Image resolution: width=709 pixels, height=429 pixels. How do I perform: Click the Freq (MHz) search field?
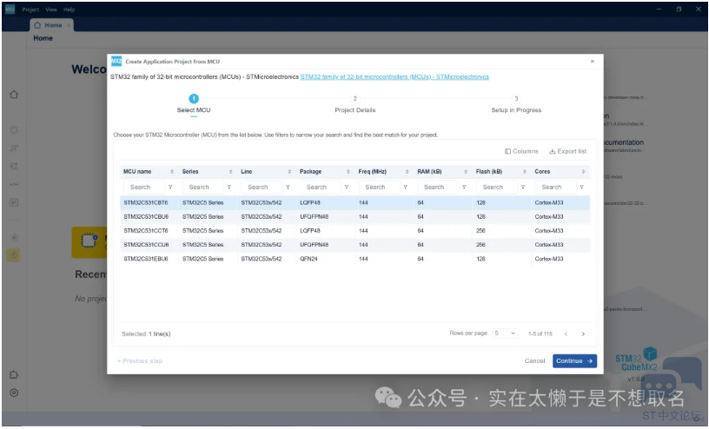pyautogui.click(x=379, y=188)
